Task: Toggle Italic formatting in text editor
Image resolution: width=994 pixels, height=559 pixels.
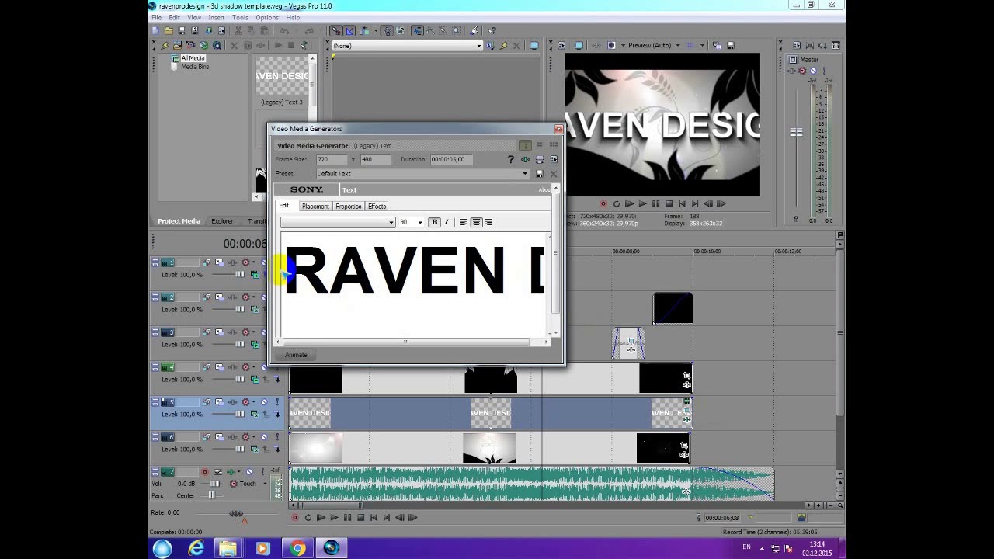Action: [x=446, y=222]
